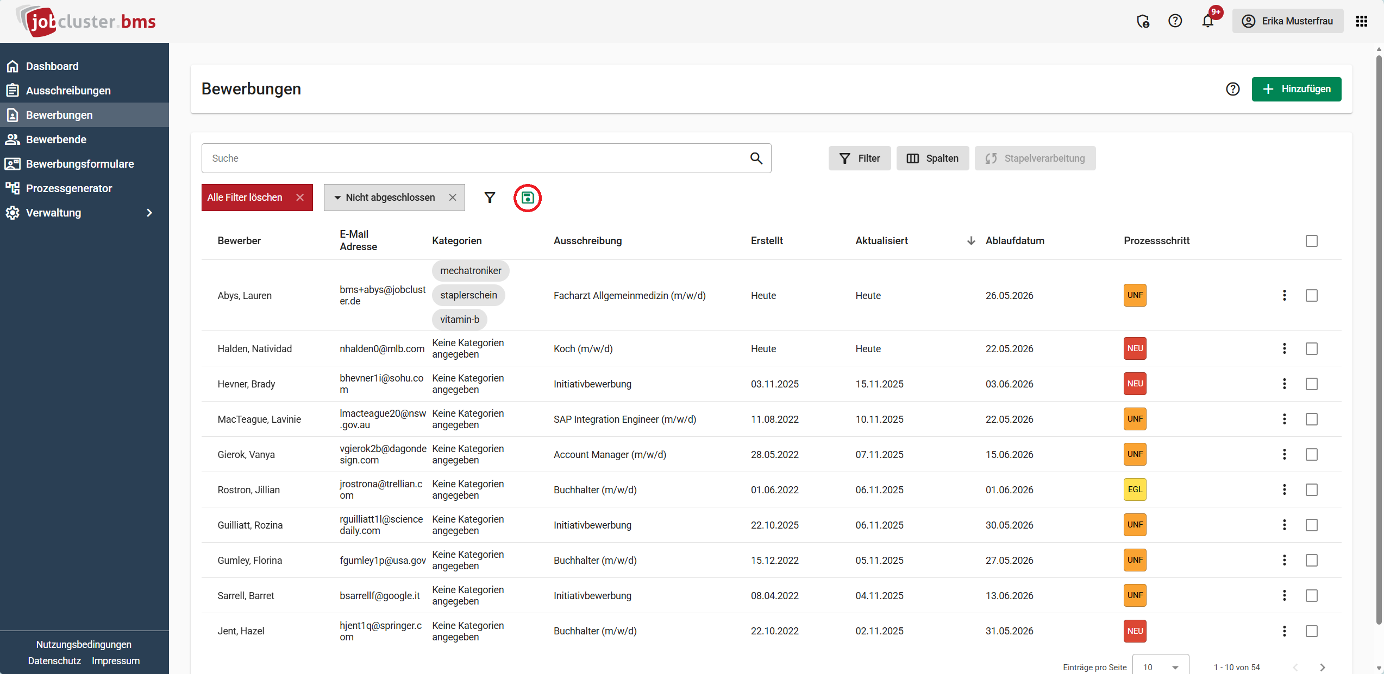Image resolution: width=1384 pixels, height=674 pixels.
Task: Open the Einträge pro Seite dropdown
Action: pos(1160,667)
